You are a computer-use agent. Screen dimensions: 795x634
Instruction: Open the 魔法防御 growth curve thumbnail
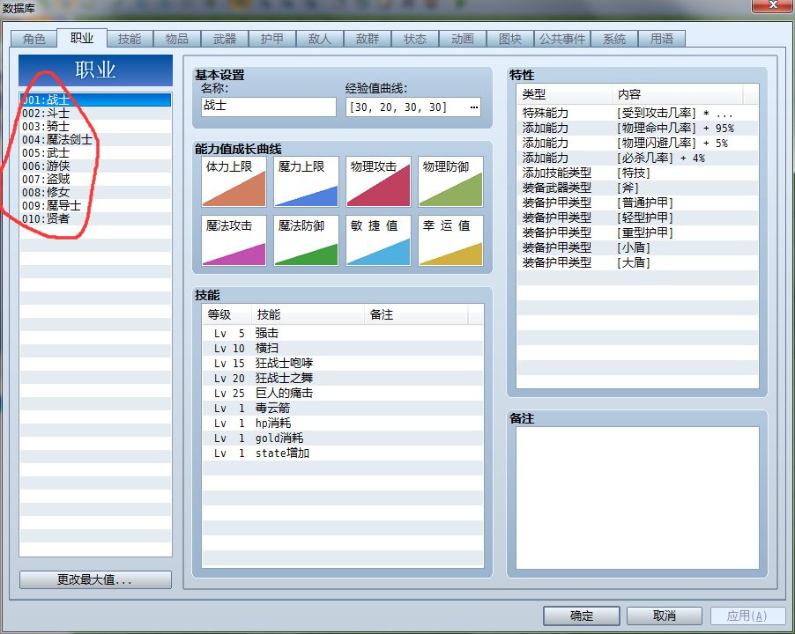click(x=306, y=240)
